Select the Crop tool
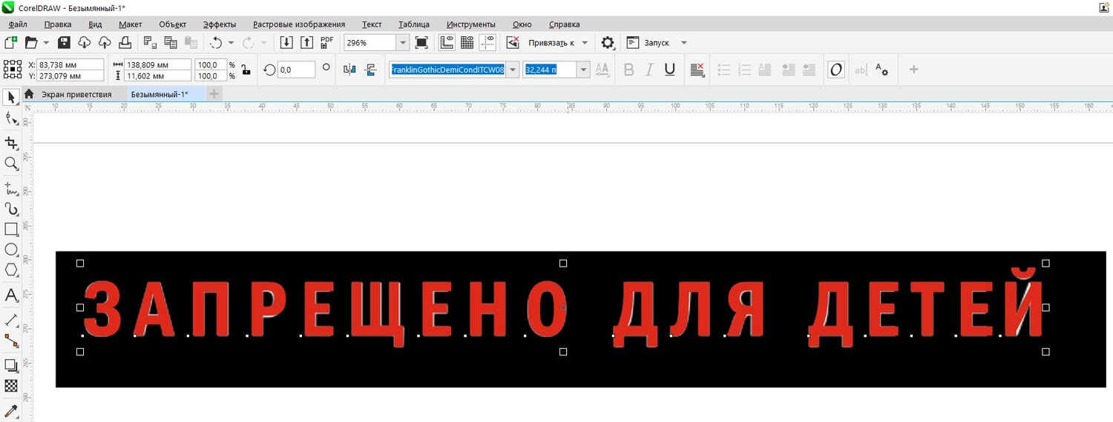 coord(11,141)
